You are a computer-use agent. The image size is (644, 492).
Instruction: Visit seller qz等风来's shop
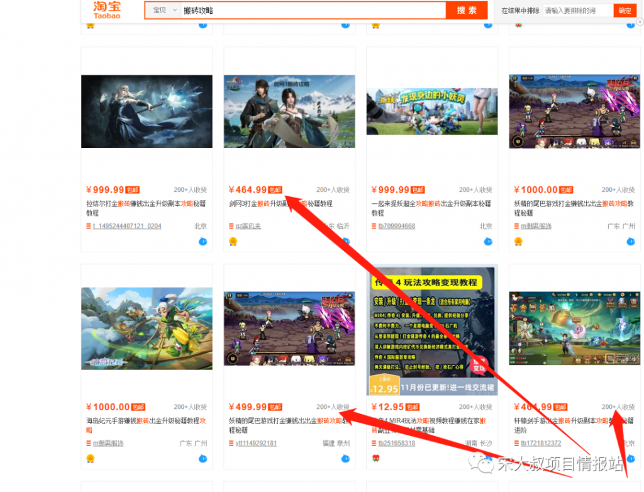[x=248, y=226]
